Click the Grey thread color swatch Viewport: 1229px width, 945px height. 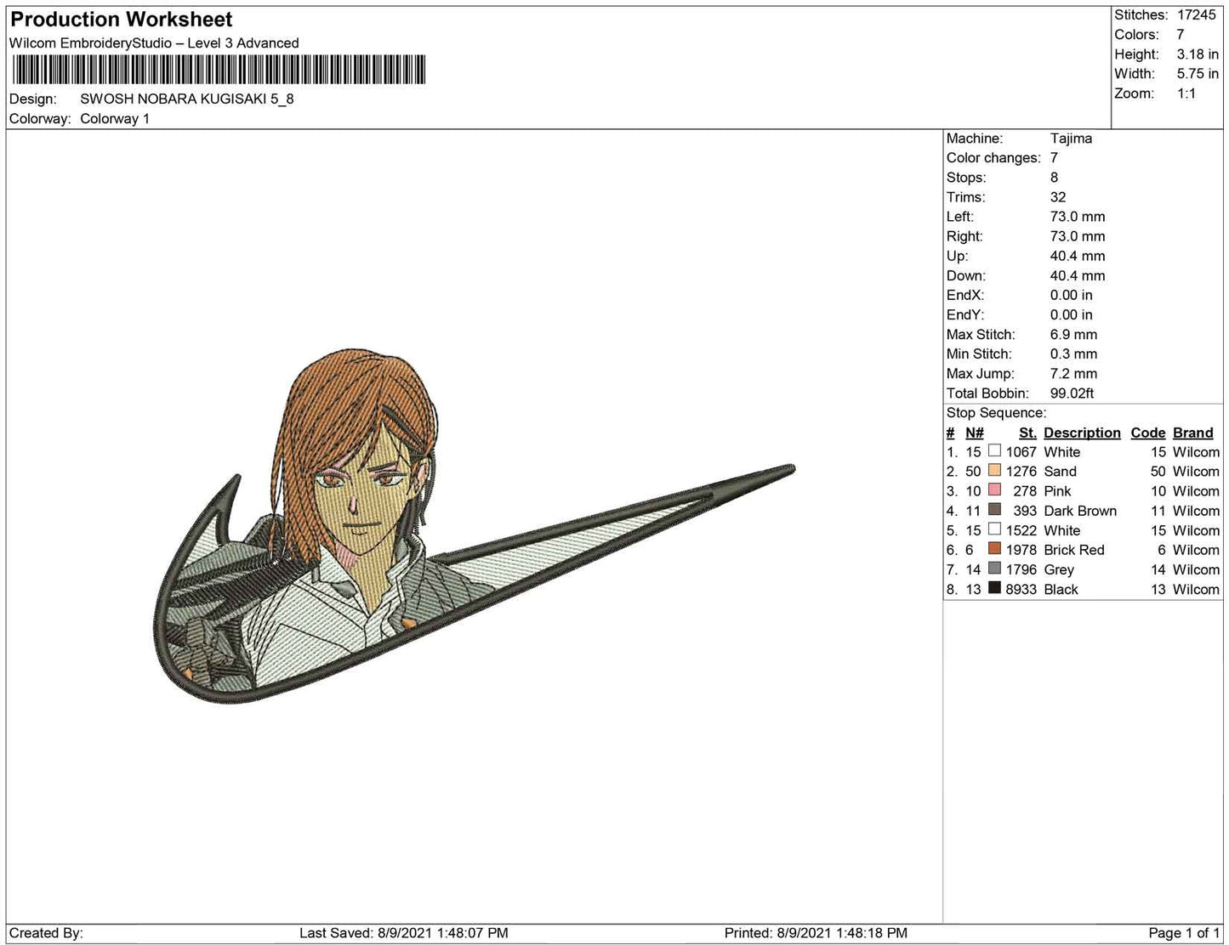[x=994, y=569]
